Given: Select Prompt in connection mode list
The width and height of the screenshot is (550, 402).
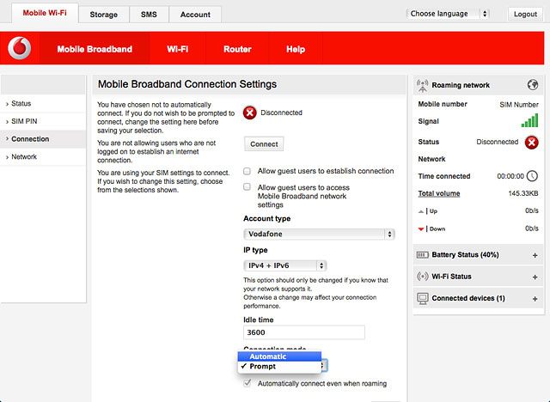Looking at the screenshot, I should point(279,367).
